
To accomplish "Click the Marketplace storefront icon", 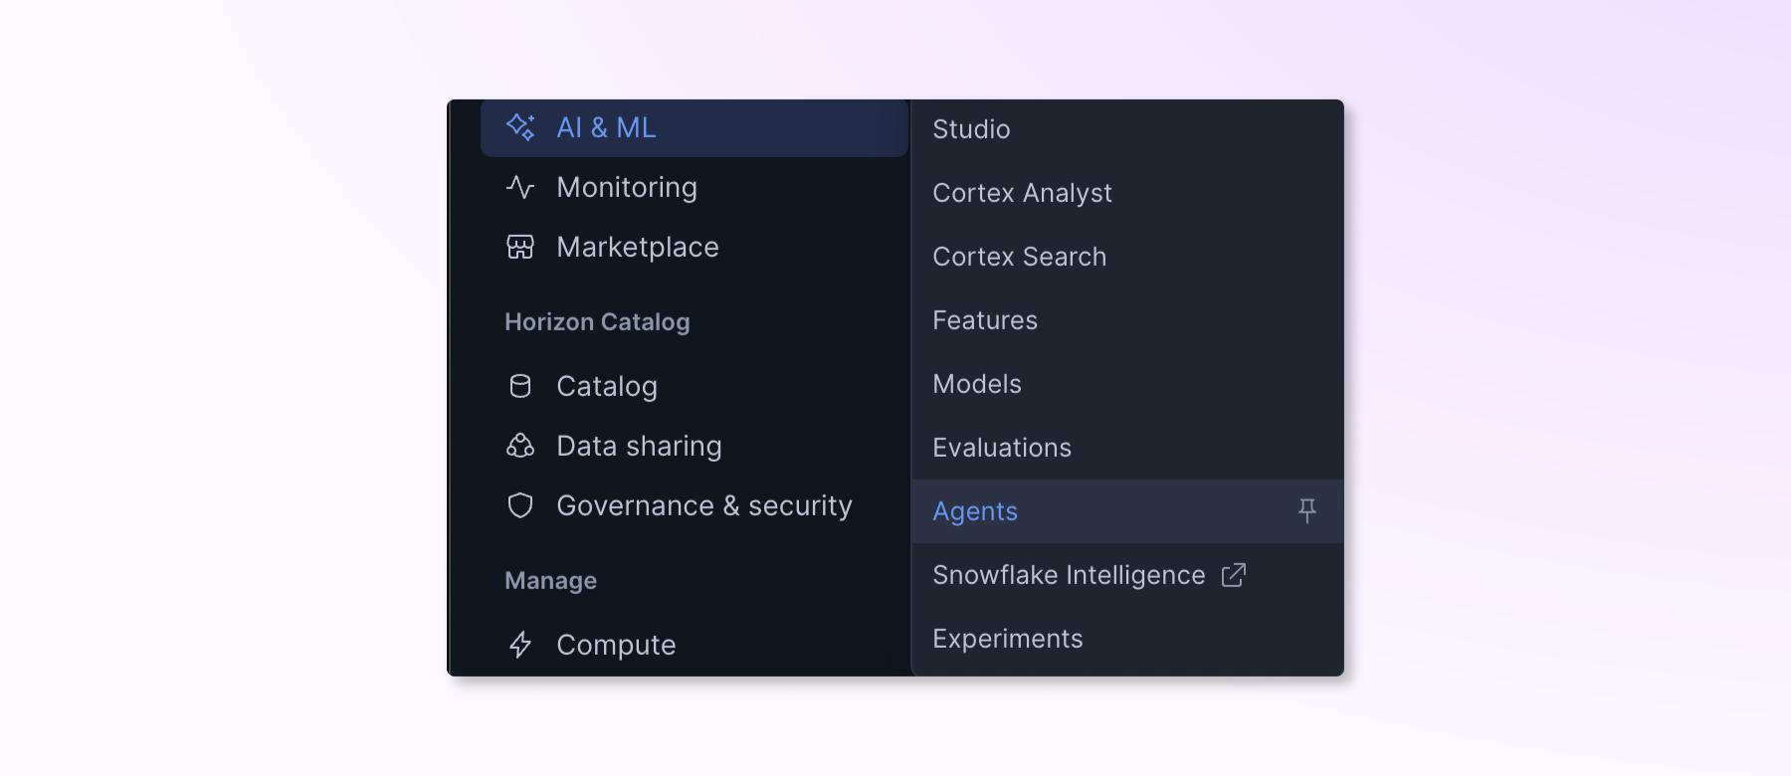I will [520, 247].
